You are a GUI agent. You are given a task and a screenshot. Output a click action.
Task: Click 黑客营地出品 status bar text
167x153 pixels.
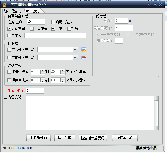click(x=146, y=148)
